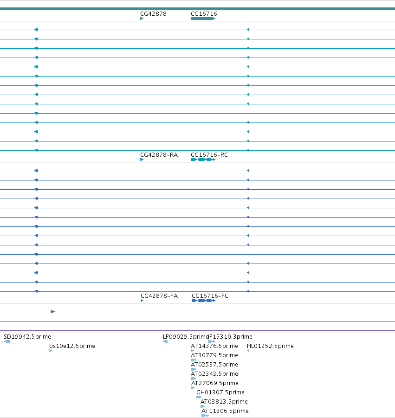Select the AT14376.5prime EST label
Image resolution: width=395 pixels, height=418 pixels.
coord(214,346)
